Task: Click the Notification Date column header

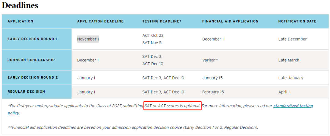Action: pos(297,21)
